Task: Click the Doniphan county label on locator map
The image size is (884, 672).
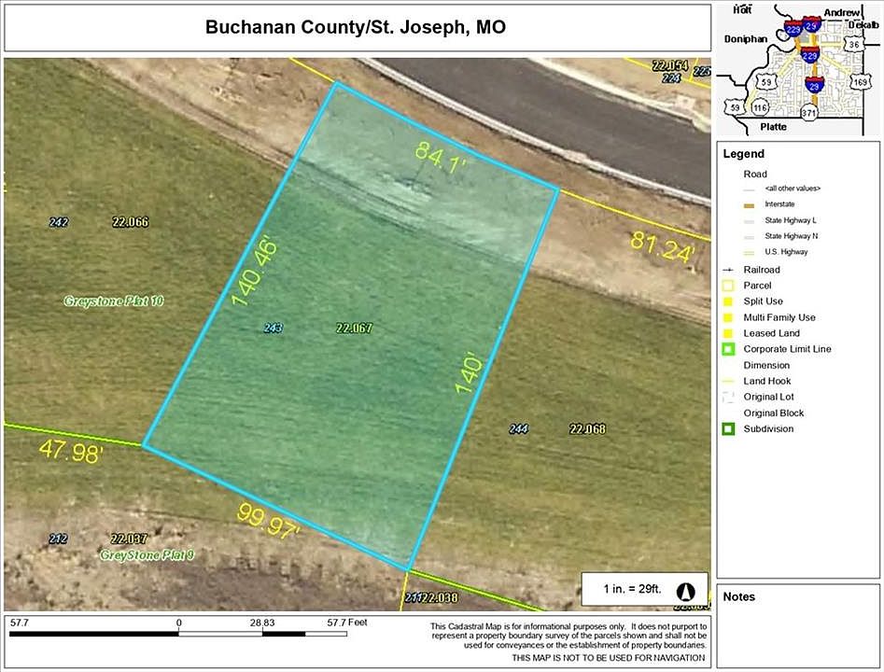Action: [x=745, y=39]
